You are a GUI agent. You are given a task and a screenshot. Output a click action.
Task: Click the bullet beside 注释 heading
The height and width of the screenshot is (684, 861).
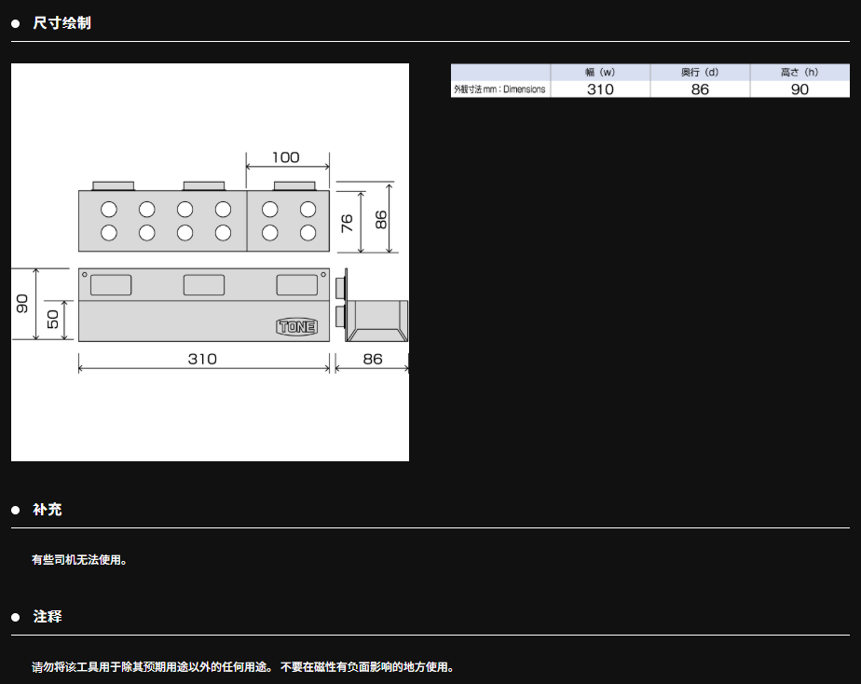point(16,618)
